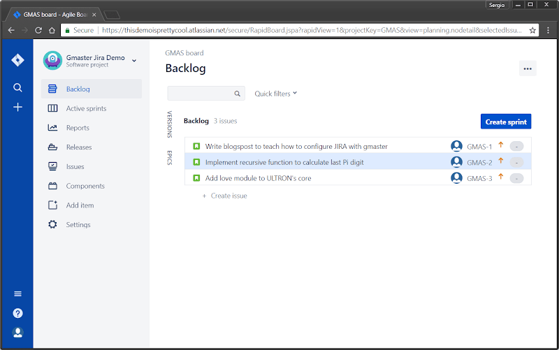Click estimate badge on GMAS-2 row
Viewport: 559px width, 350px height.
(x=516, y=163)
